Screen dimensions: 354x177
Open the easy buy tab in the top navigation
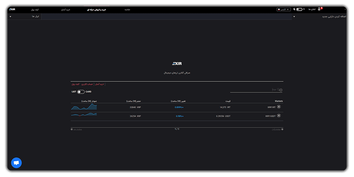pos(66,10)
